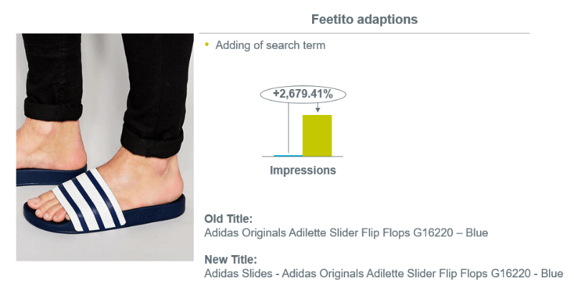Click the horizontal rule under the heading
This screenshot has width=574, height=291.
[364, 33]
